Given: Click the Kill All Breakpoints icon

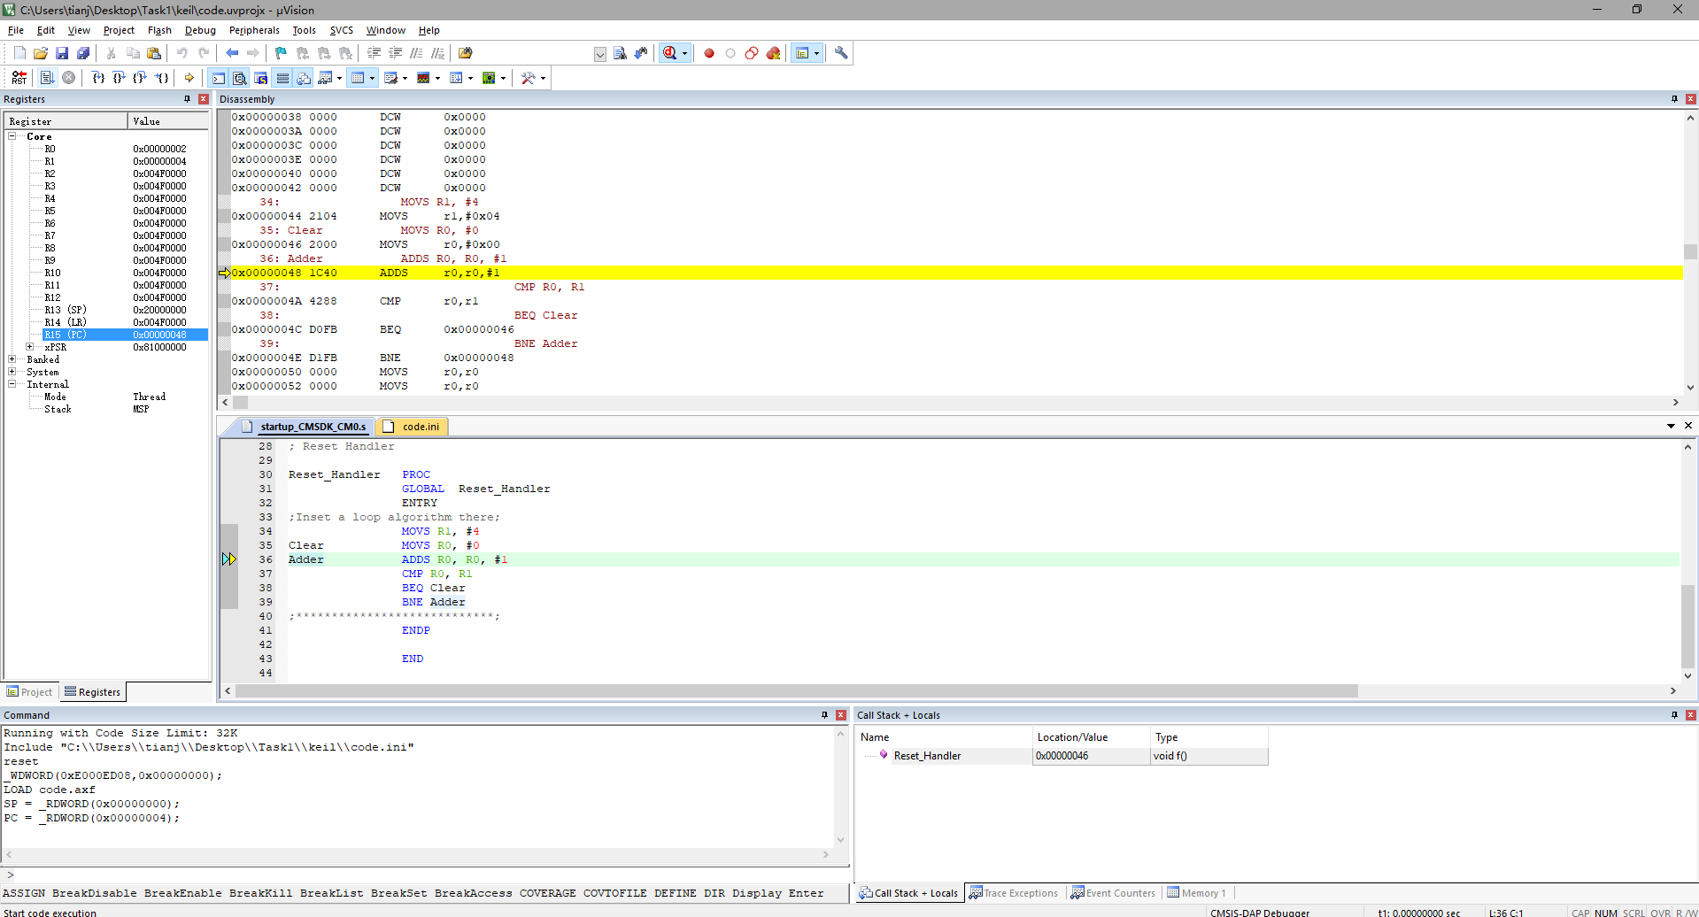Looking at the screenshot, I should click(773, 53).
